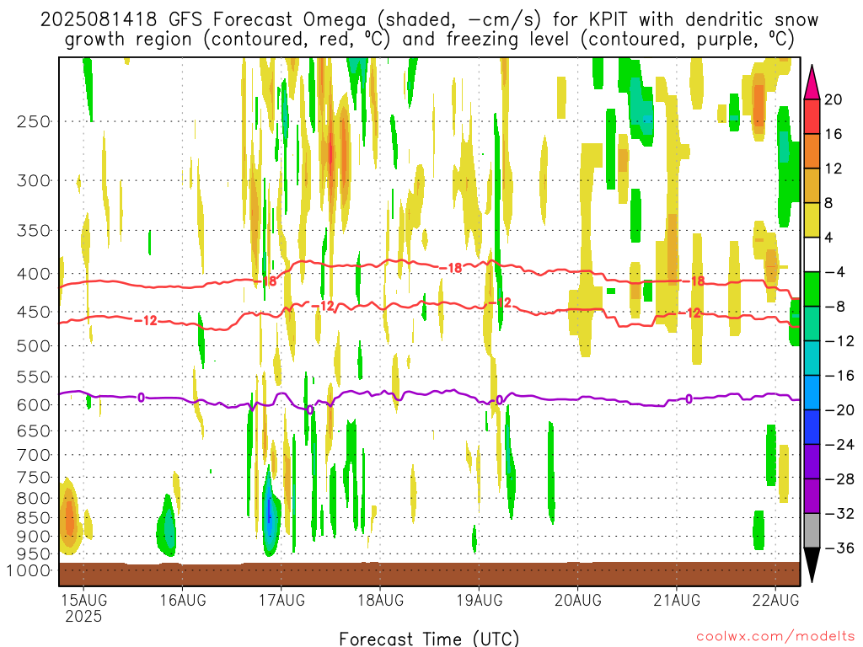
Task: Click the yellow swatch between 4 and 8
Action: [812, 220]
